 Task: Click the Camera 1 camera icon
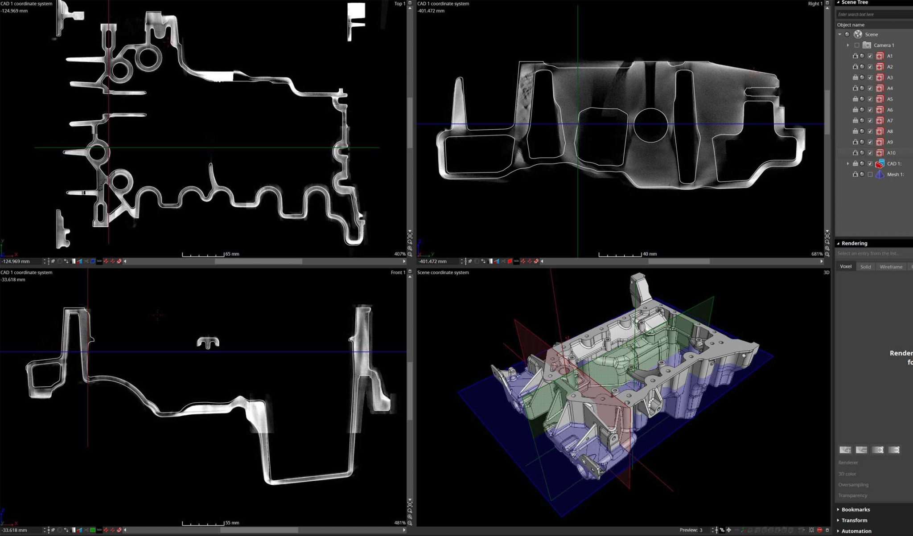867,45
